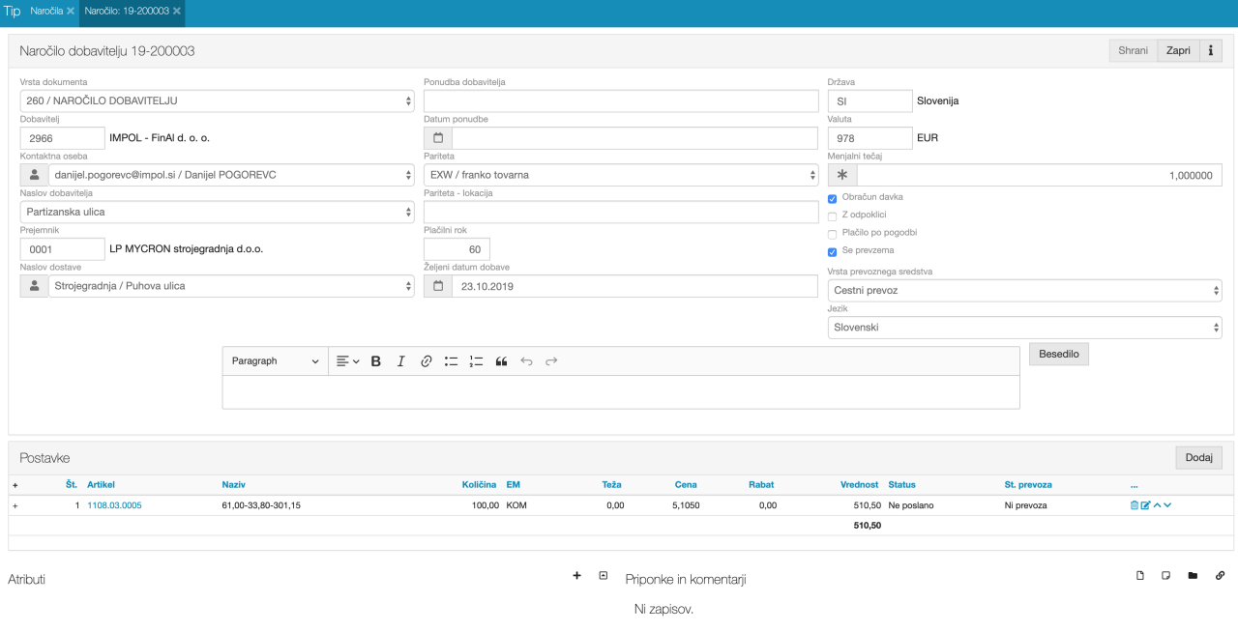Open the folder icon under attachments

click(1193, 576)
